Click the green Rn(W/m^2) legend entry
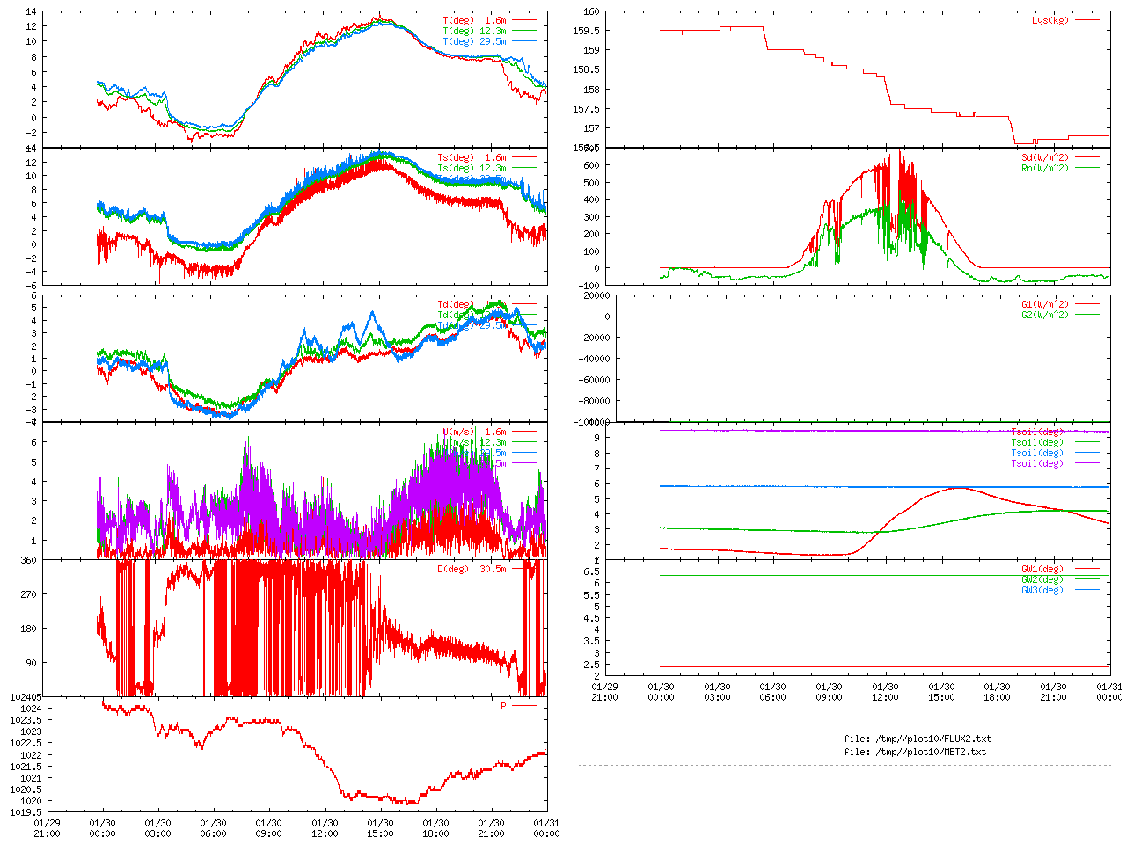Image resolution: width=1126 pixels, height=844 pixels. tap(1088, 168)
